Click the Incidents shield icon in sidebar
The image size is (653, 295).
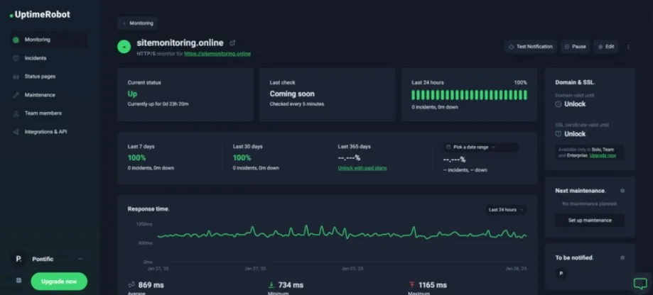click(x=16, y=59)
